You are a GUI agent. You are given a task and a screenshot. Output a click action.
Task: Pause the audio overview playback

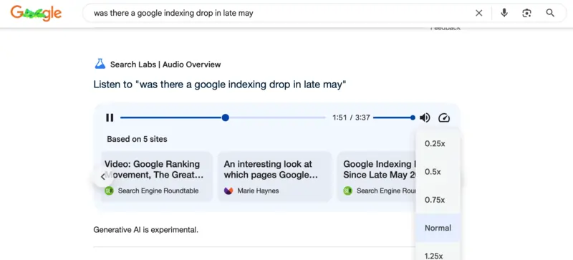point(110,117)
